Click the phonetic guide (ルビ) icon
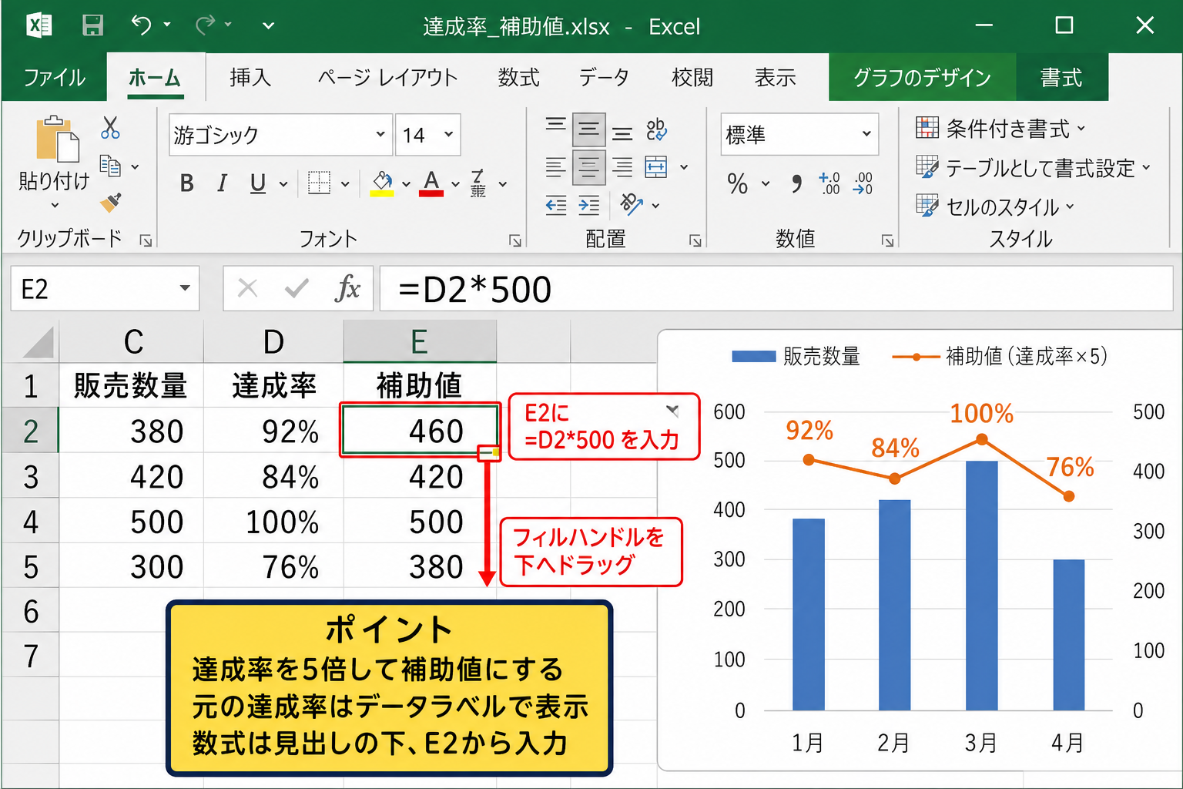 point(478,183)
